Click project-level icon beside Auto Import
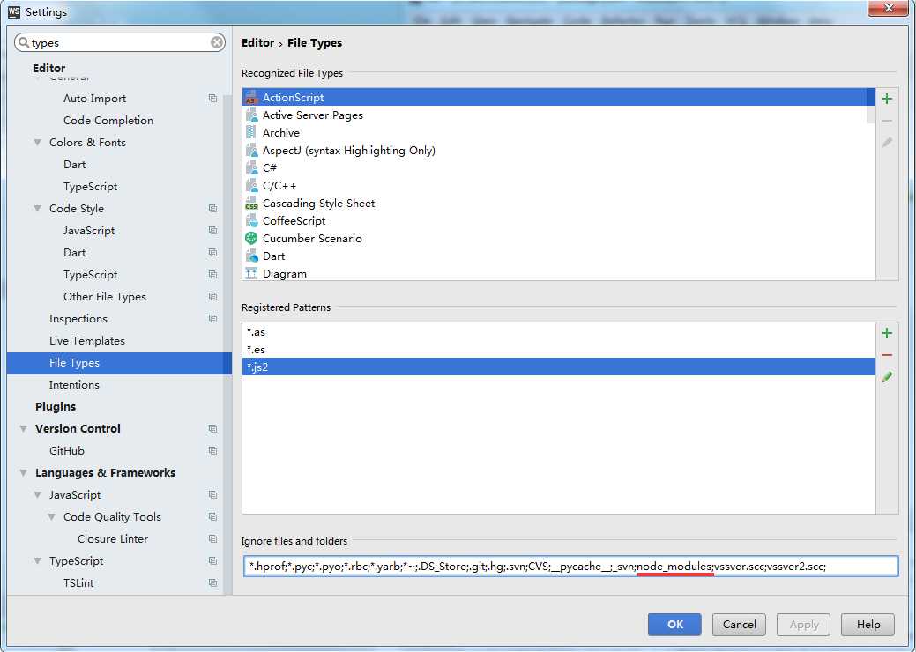 (212, 99)
